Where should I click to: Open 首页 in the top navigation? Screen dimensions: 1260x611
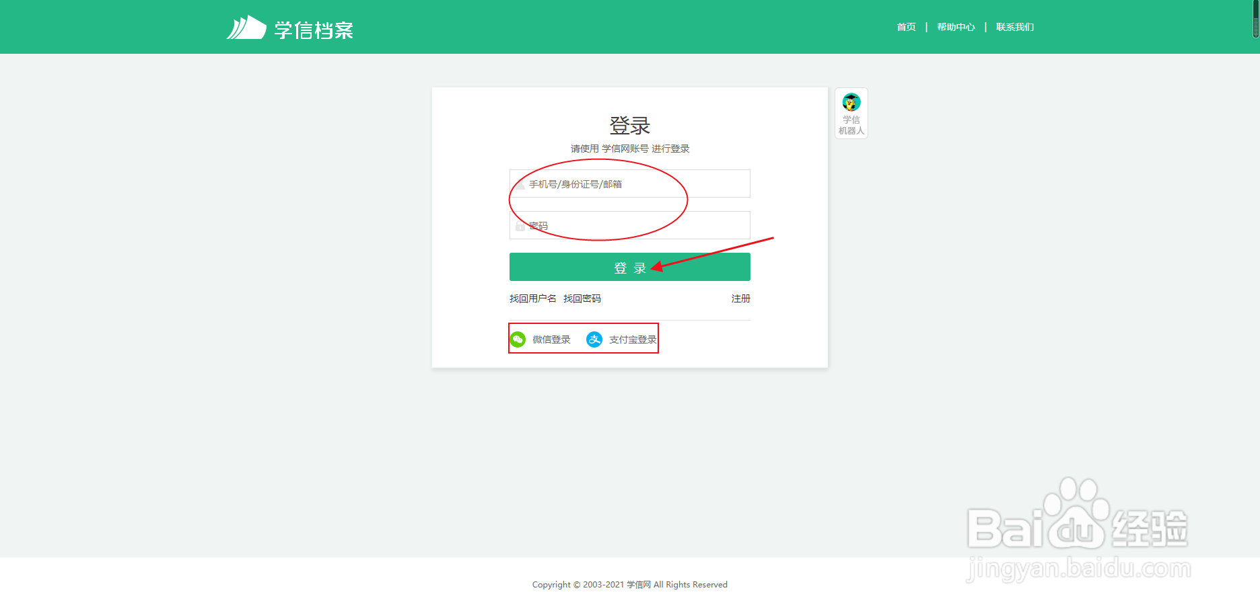tap(905, 27)
